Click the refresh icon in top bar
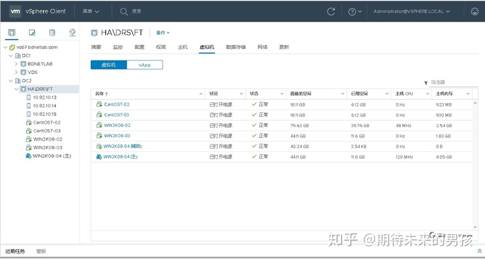Image resolution: width=485 pixels, height=259 pixels. [x=331, y=11]
